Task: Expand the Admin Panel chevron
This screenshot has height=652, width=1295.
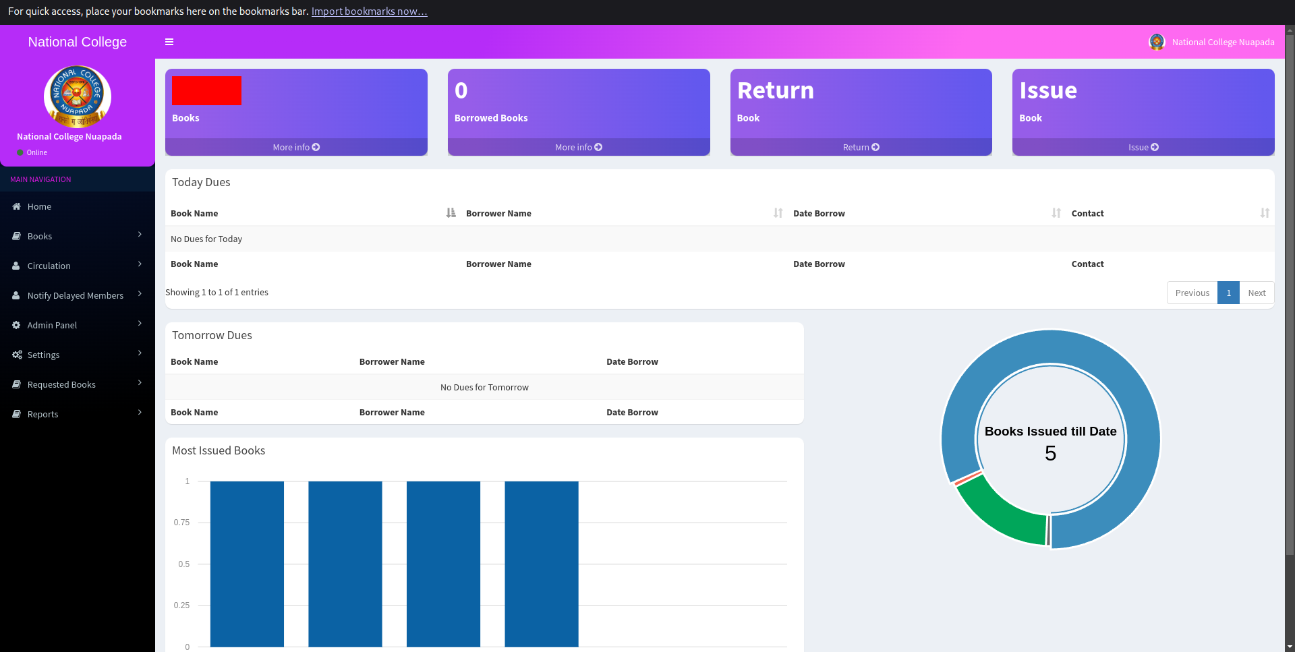Action: pos(140,324)
